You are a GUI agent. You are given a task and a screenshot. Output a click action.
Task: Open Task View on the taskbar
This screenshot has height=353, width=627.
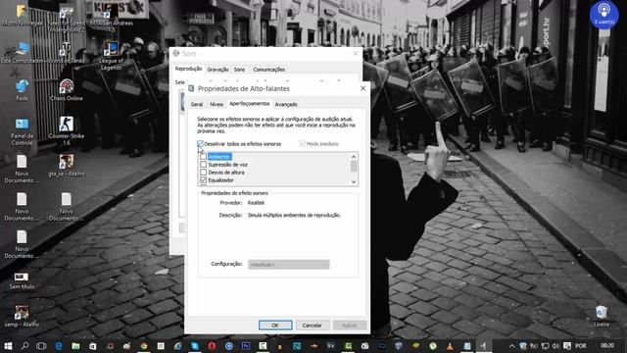coord(41,346)
